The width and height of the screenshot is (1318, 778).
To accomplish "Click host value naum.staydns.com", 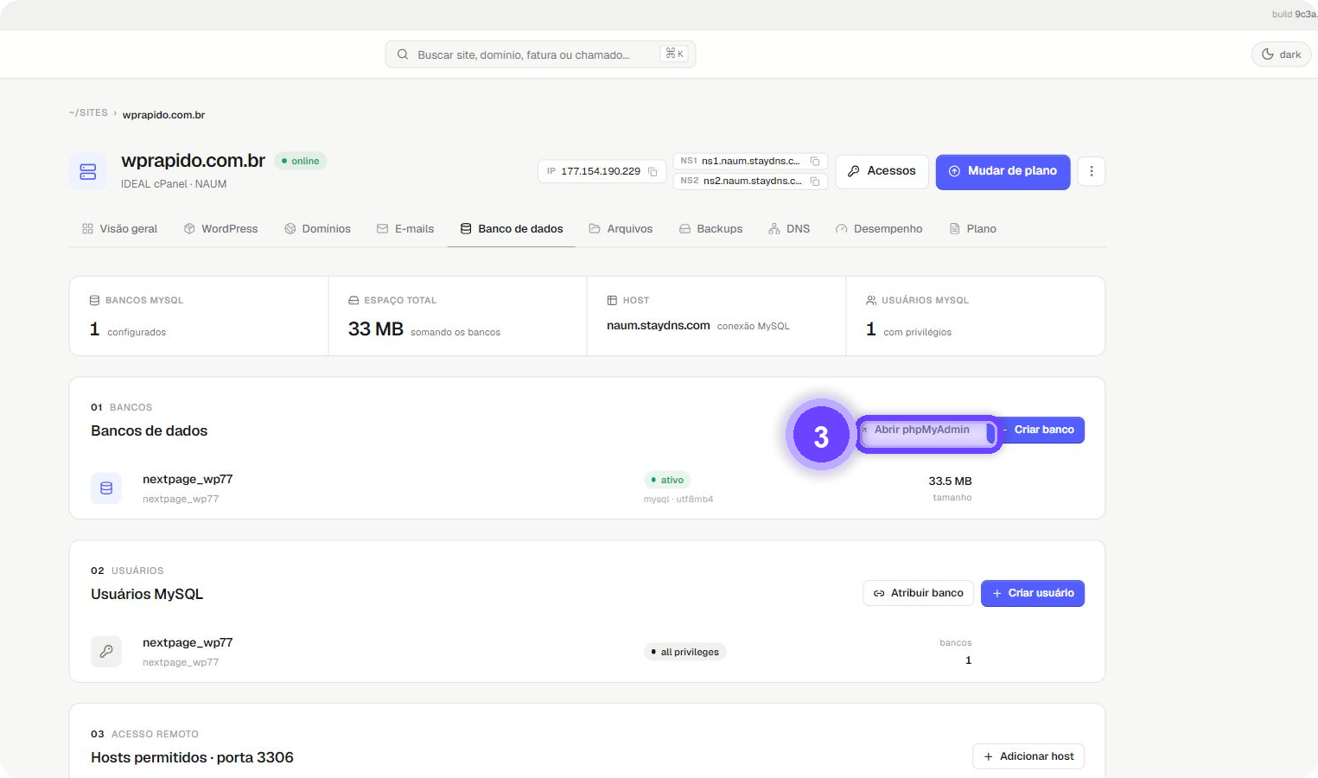I will click(x=659, y=325).
